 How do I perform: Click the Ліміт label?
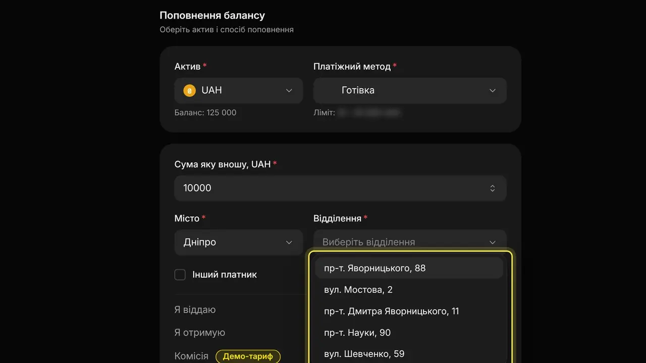324,113
